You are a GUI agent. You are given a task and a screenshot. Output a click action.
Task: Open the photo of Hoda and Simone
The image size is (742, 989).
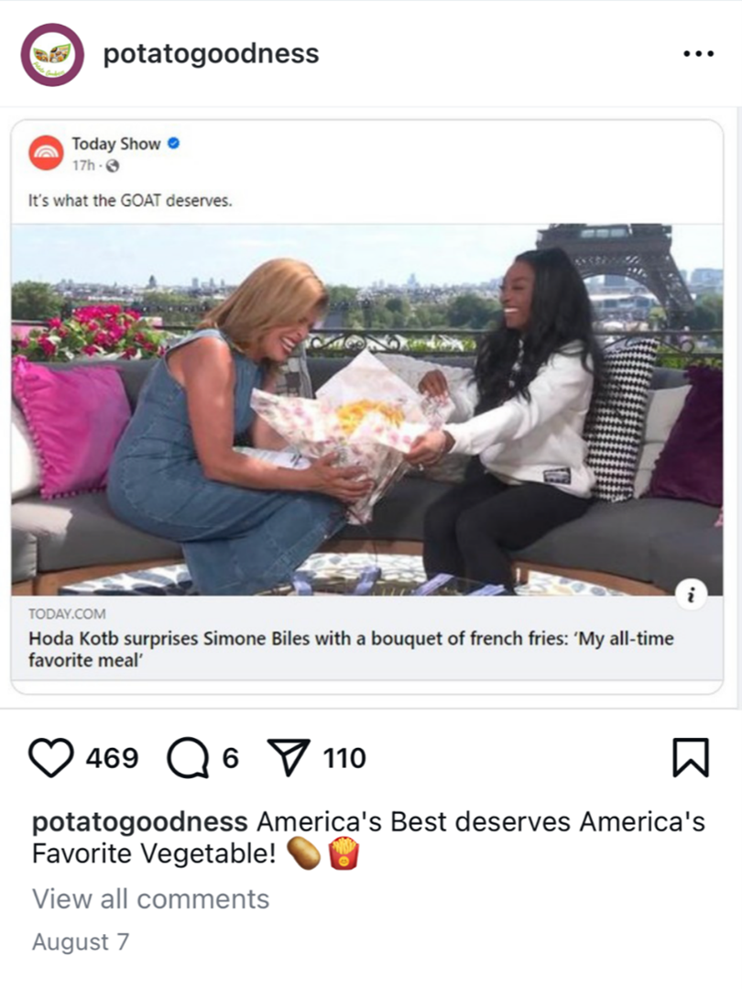tap(367, 410)
